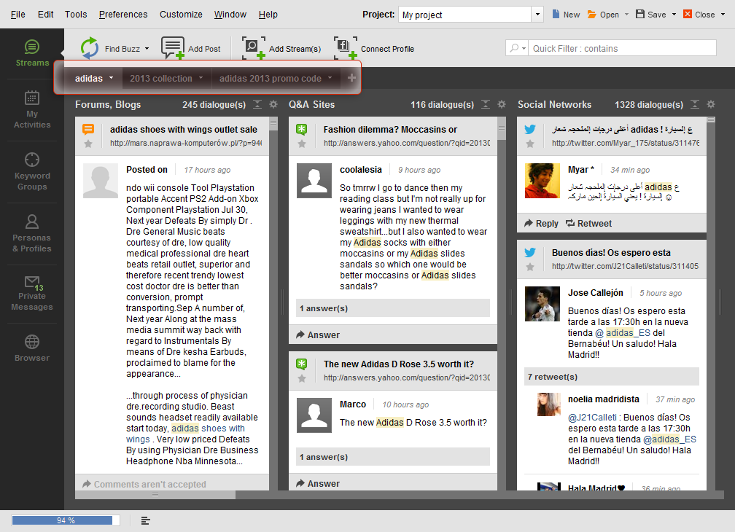Viewport: 735px width, 532px height.
Task: Open the adidas tab dropdown arrow
Action: click(x=111, y=78)
